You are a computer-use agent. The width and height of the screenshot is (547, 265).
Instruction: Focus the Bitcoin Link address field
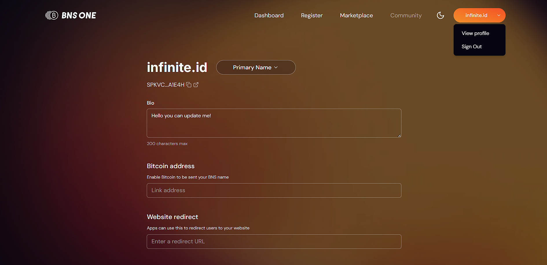click(x=273, y=190)
